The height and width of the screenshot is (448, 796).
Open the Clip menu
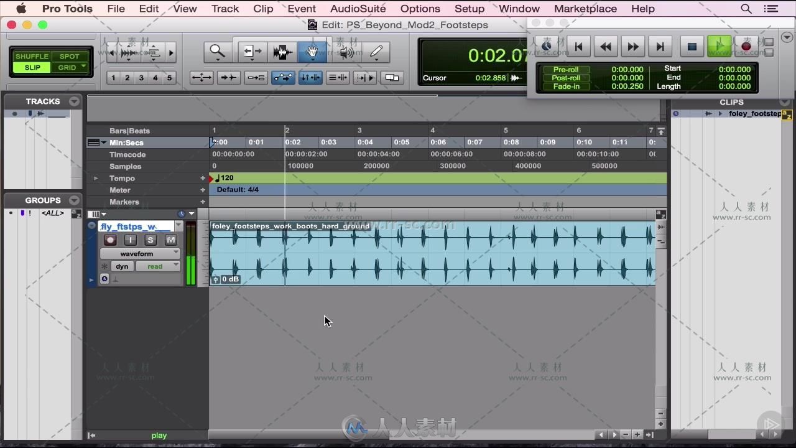(263, 9)
